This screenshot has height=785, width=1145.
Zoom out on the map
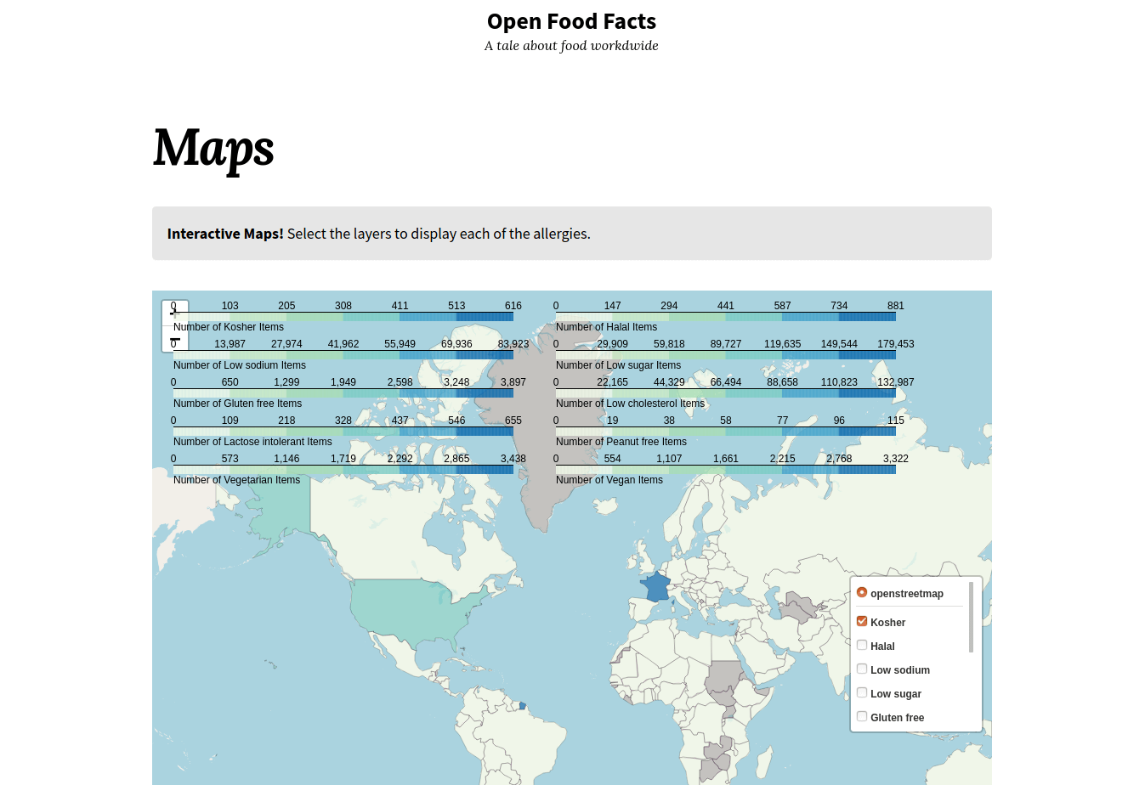click(175, 339)
